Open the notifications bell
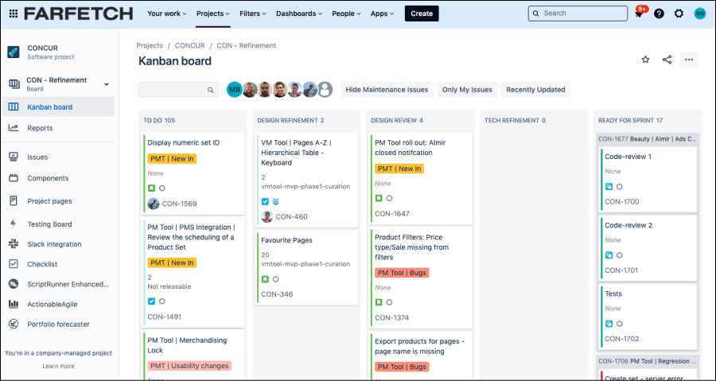Screen dimensions: 716x381 (638, 14)
